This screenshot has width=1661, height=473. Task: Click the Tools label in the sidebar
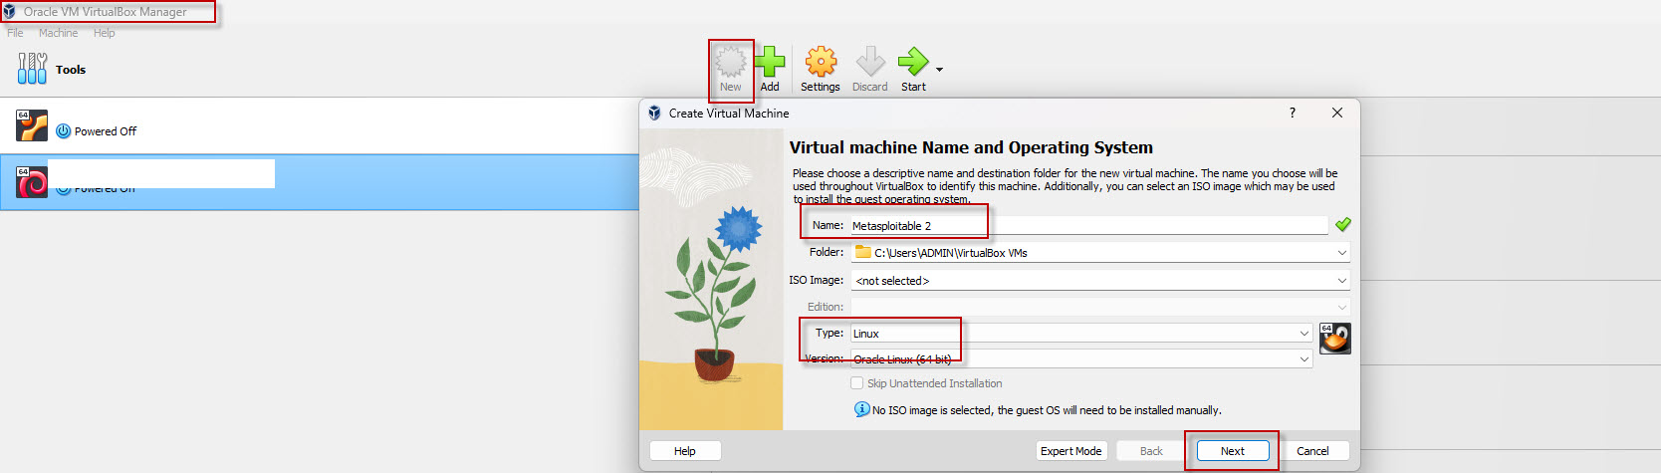click(x=71, y=70)
